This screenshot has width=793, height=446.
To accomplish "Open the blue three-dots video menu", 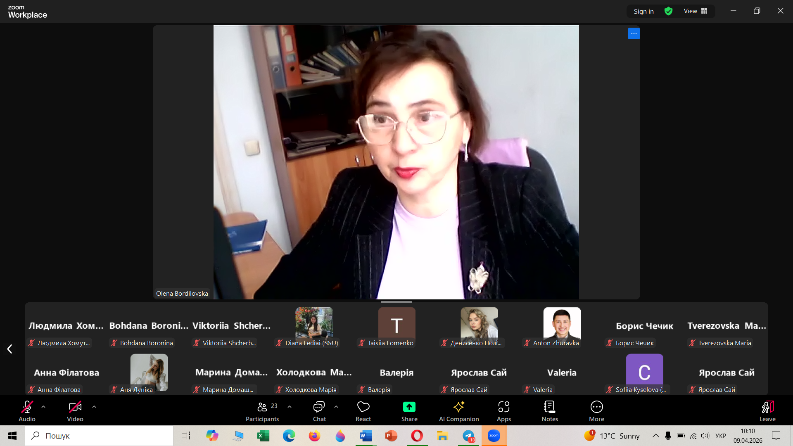I will pos(634,33).
